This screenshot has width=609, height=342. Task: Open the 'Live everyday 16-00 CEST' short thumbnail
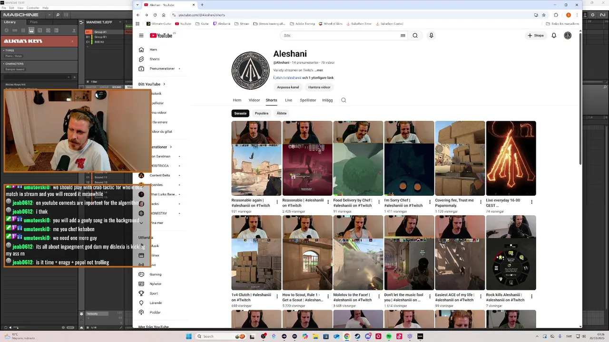point(511,158)
